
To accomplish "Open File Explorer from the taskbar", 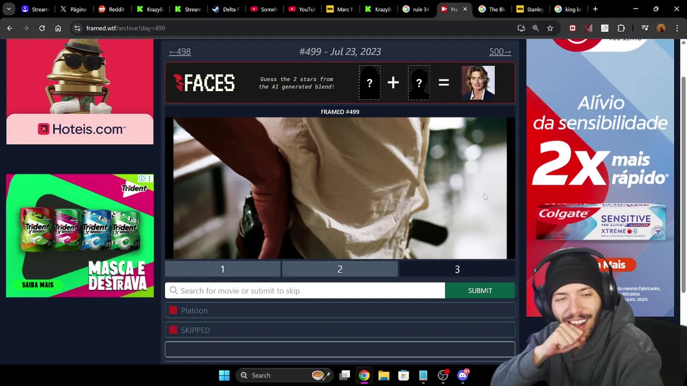I will point(384,375).
